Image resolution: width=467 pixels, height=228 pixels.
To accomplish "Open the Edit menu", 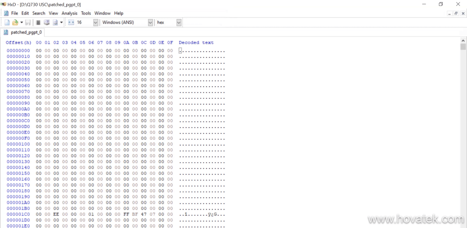I will [25, 13].
